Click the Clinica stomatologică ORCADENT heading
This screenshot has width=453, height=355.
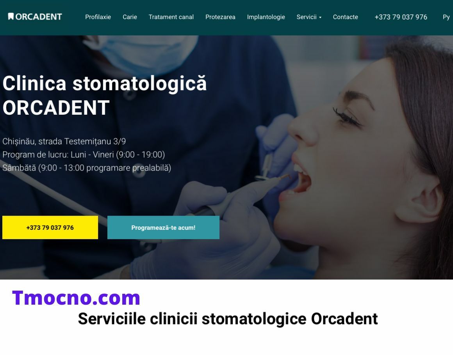tap(104, 96)
